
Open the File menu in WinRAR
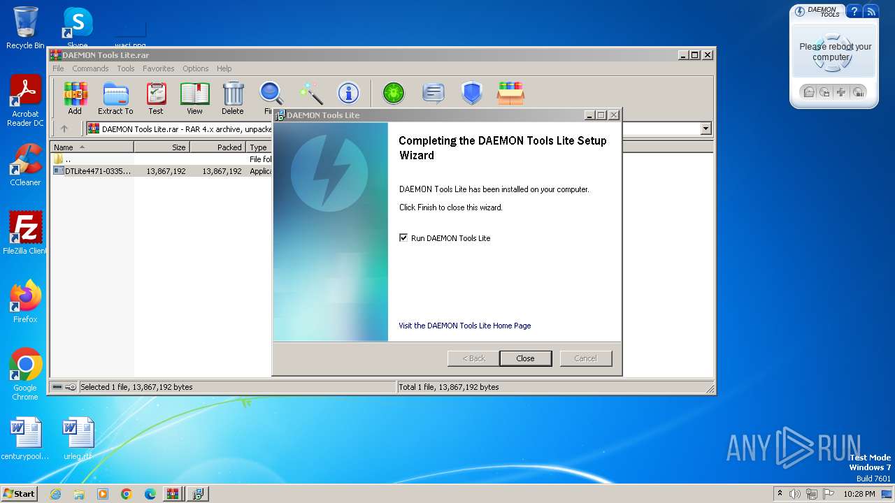pos(58,68)
